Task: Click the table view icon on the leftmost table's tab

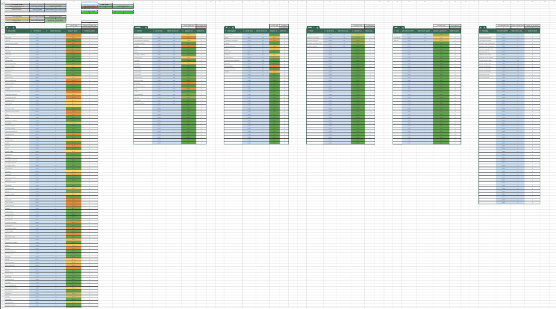Action: 14,27
